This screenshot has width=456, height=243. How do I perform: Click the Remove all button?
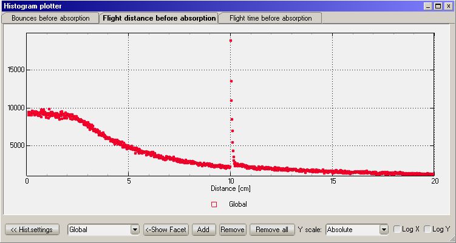(x=272, y=230)
